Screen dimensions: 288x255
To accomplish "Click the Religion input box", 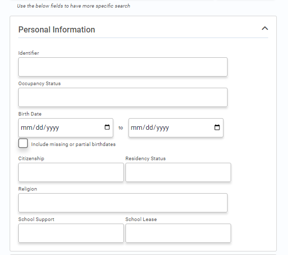I will tap(123, 203).
